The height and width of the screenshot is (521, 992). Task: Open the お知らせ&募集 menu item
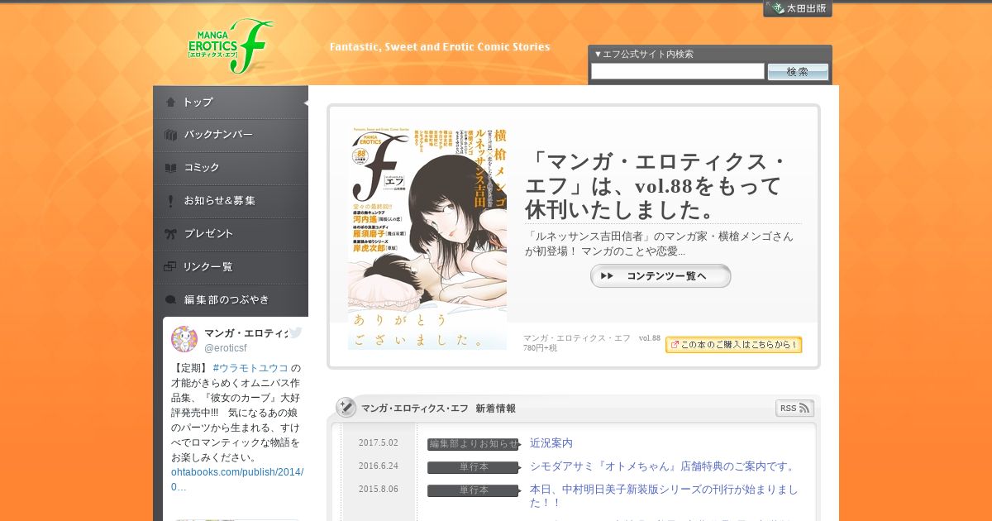[x=231, y=201]
